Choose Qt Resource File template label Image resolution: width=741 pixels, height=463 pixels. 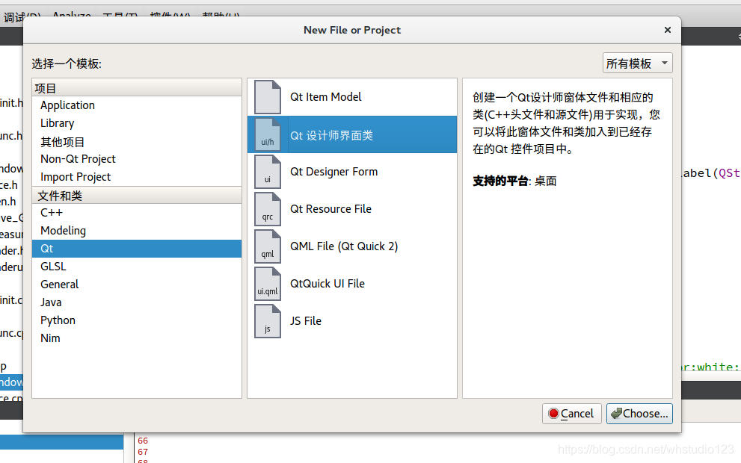[330, 209]
